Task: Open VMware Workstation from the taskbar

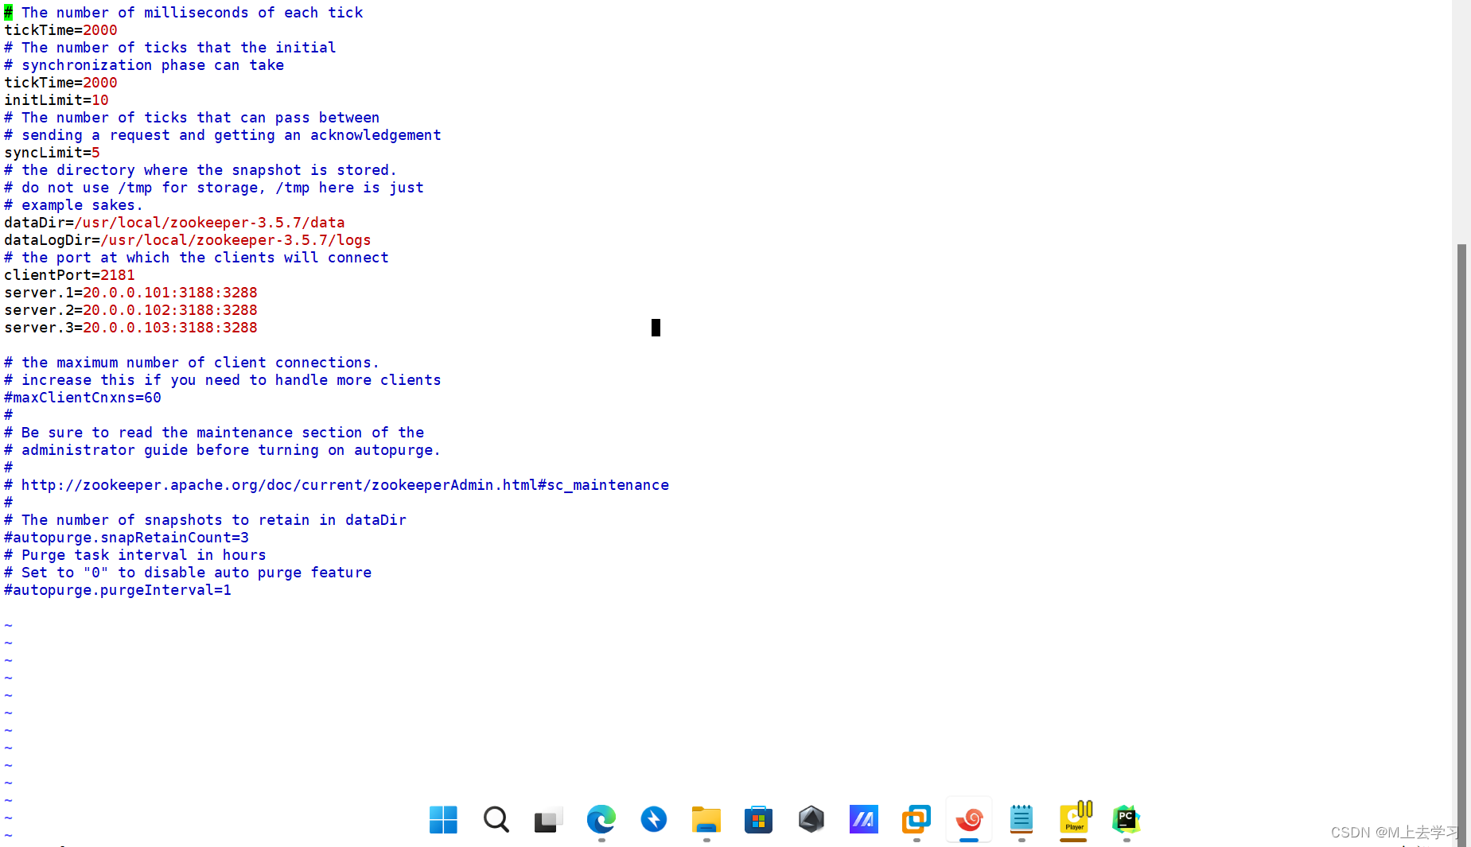Action: click(916, 819)
